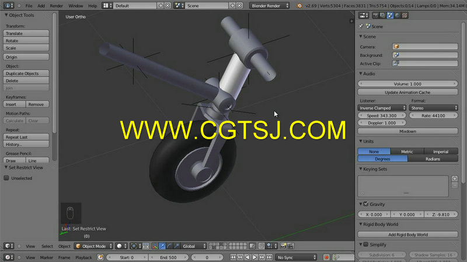
Task: Open the Object Mode dropdown
Action: [x=94, y=246]
